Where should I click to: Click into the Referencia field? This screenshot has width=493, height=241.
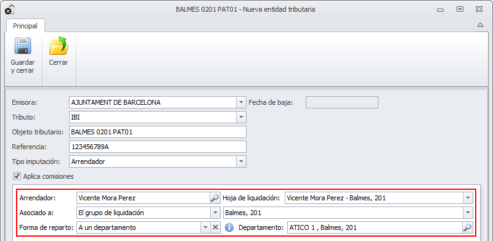pos(158,147)
